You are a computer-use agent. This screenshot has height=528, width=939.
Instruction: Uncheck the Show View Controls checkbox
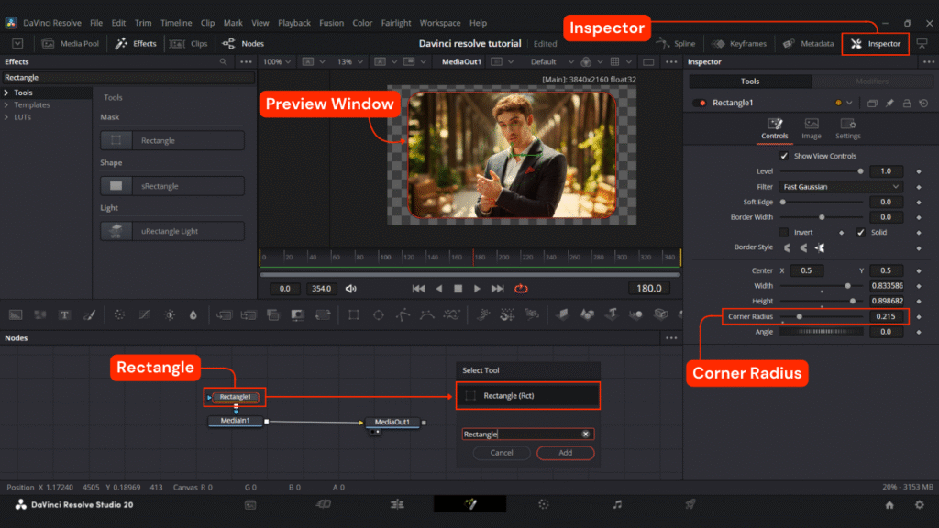[x=783, y=156]
